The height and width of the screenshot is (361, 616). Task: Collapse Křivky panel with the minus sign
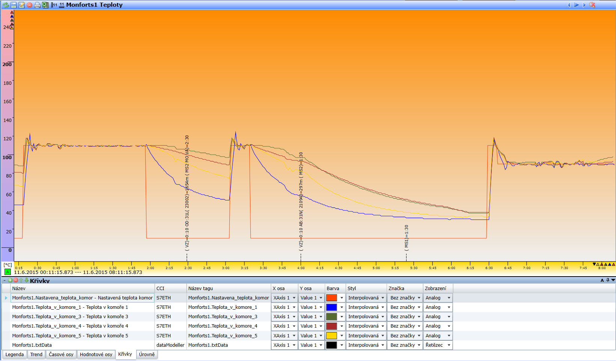5,280
